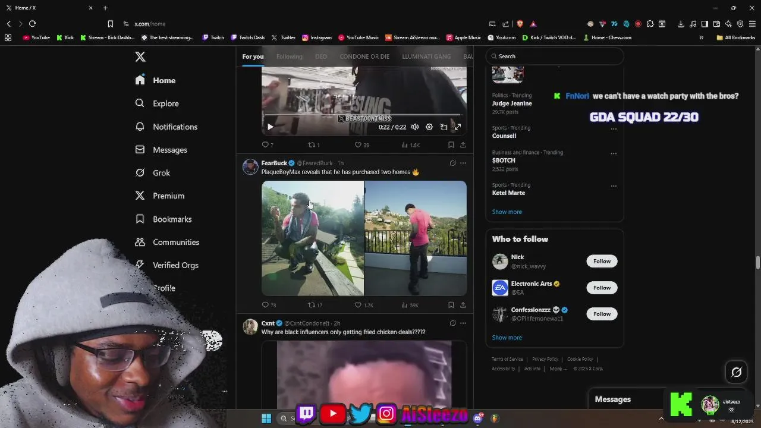Bookmark FearBuck post
Viewport: 761px width, 428px height.
click(x=451, y=305)
